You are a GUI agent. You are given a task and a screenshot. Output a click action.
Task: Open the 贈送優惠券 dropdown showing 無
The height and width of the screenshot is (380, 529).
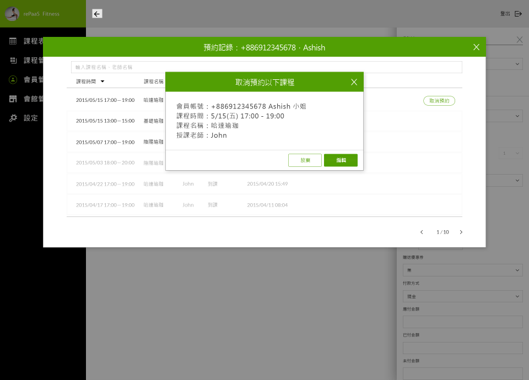click(462, 270)
